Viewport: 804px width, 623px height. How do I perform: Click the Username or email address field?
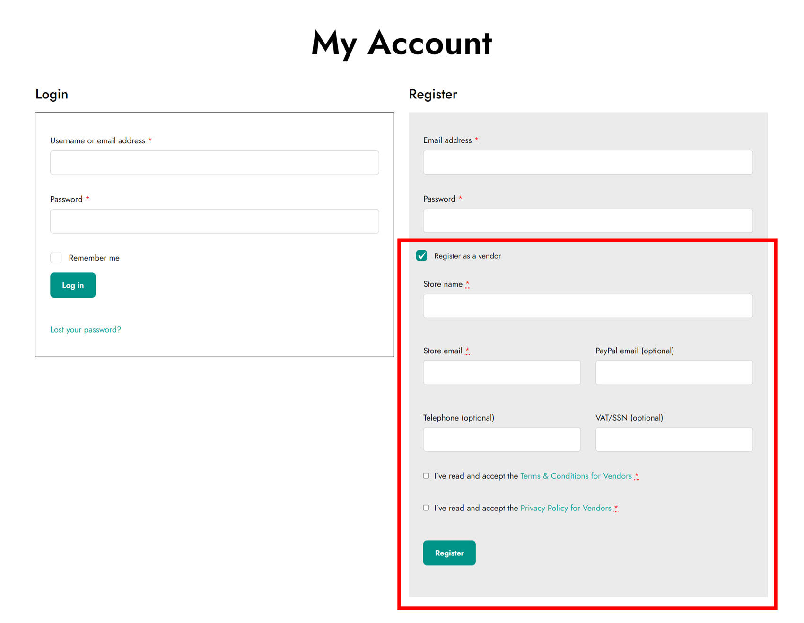214,163
